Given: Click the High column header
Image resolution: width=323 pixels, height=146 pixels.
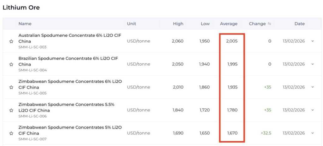Looking at the screenshot, I should [178, 24].
